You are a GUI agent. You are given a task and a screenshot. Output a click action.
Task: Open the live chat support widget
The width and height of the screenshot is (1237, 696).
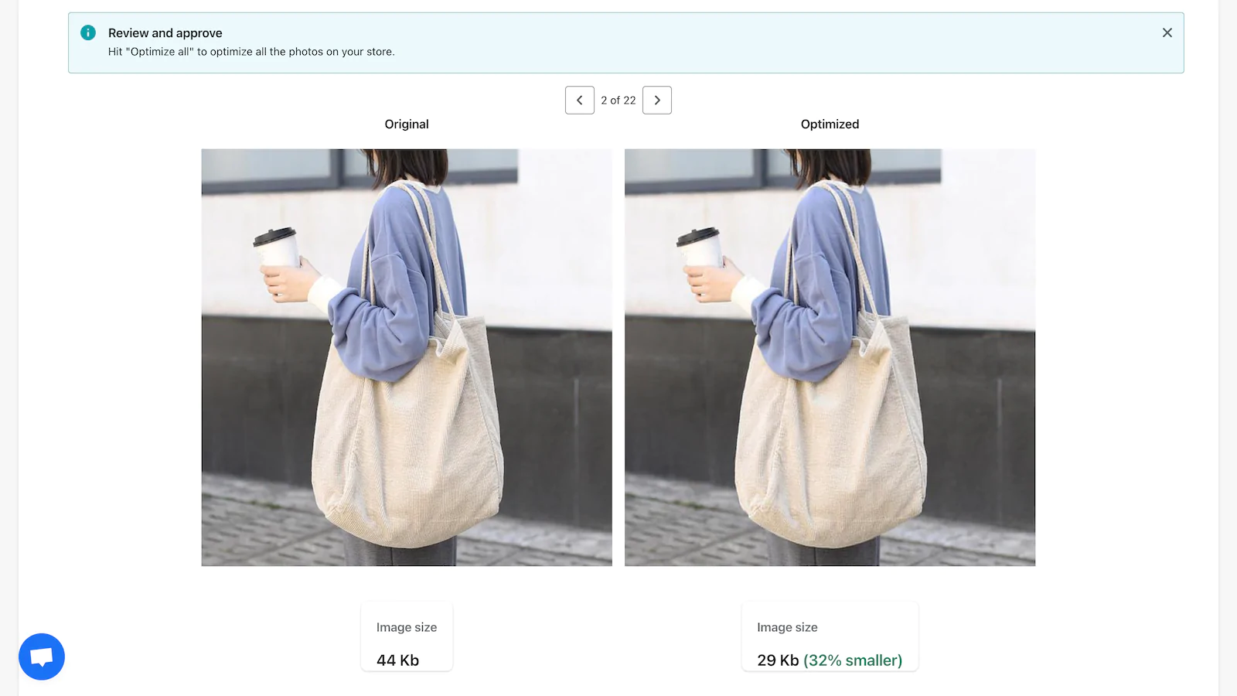tap(42, 657)
